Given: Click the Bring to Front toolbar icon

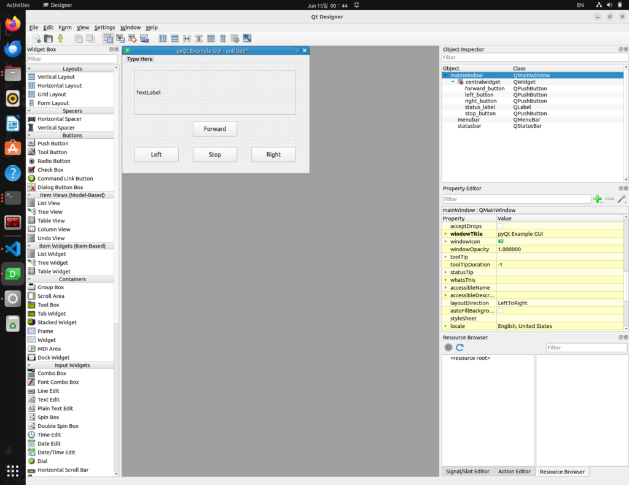Looking at the screenshot, I should (x=91, y=39).
